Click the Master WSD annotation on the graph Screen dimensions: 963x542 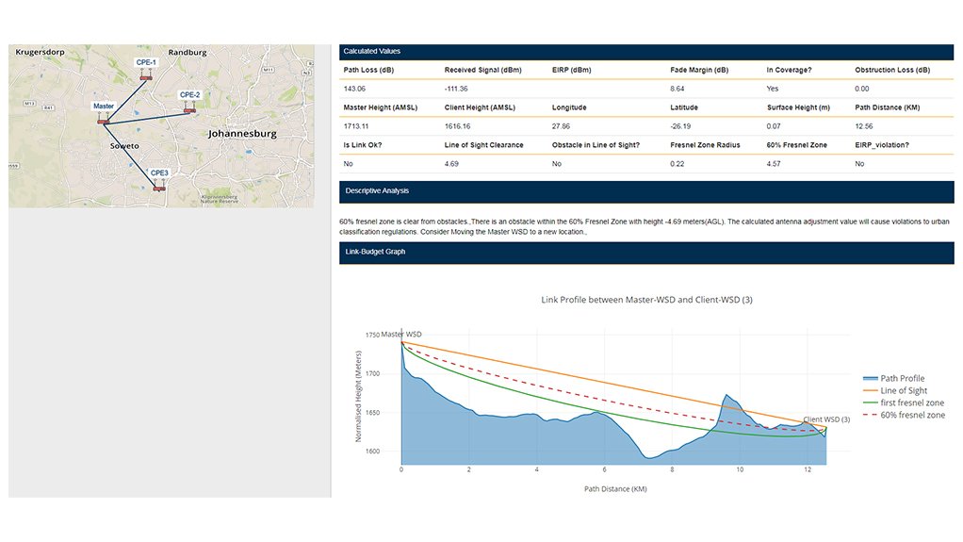(x=401, y=335)
